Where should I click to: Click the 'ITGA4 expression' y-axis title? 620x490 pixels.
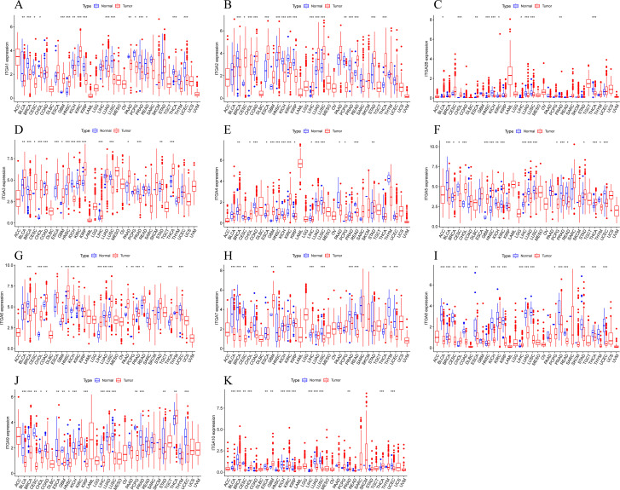point(217,182)
